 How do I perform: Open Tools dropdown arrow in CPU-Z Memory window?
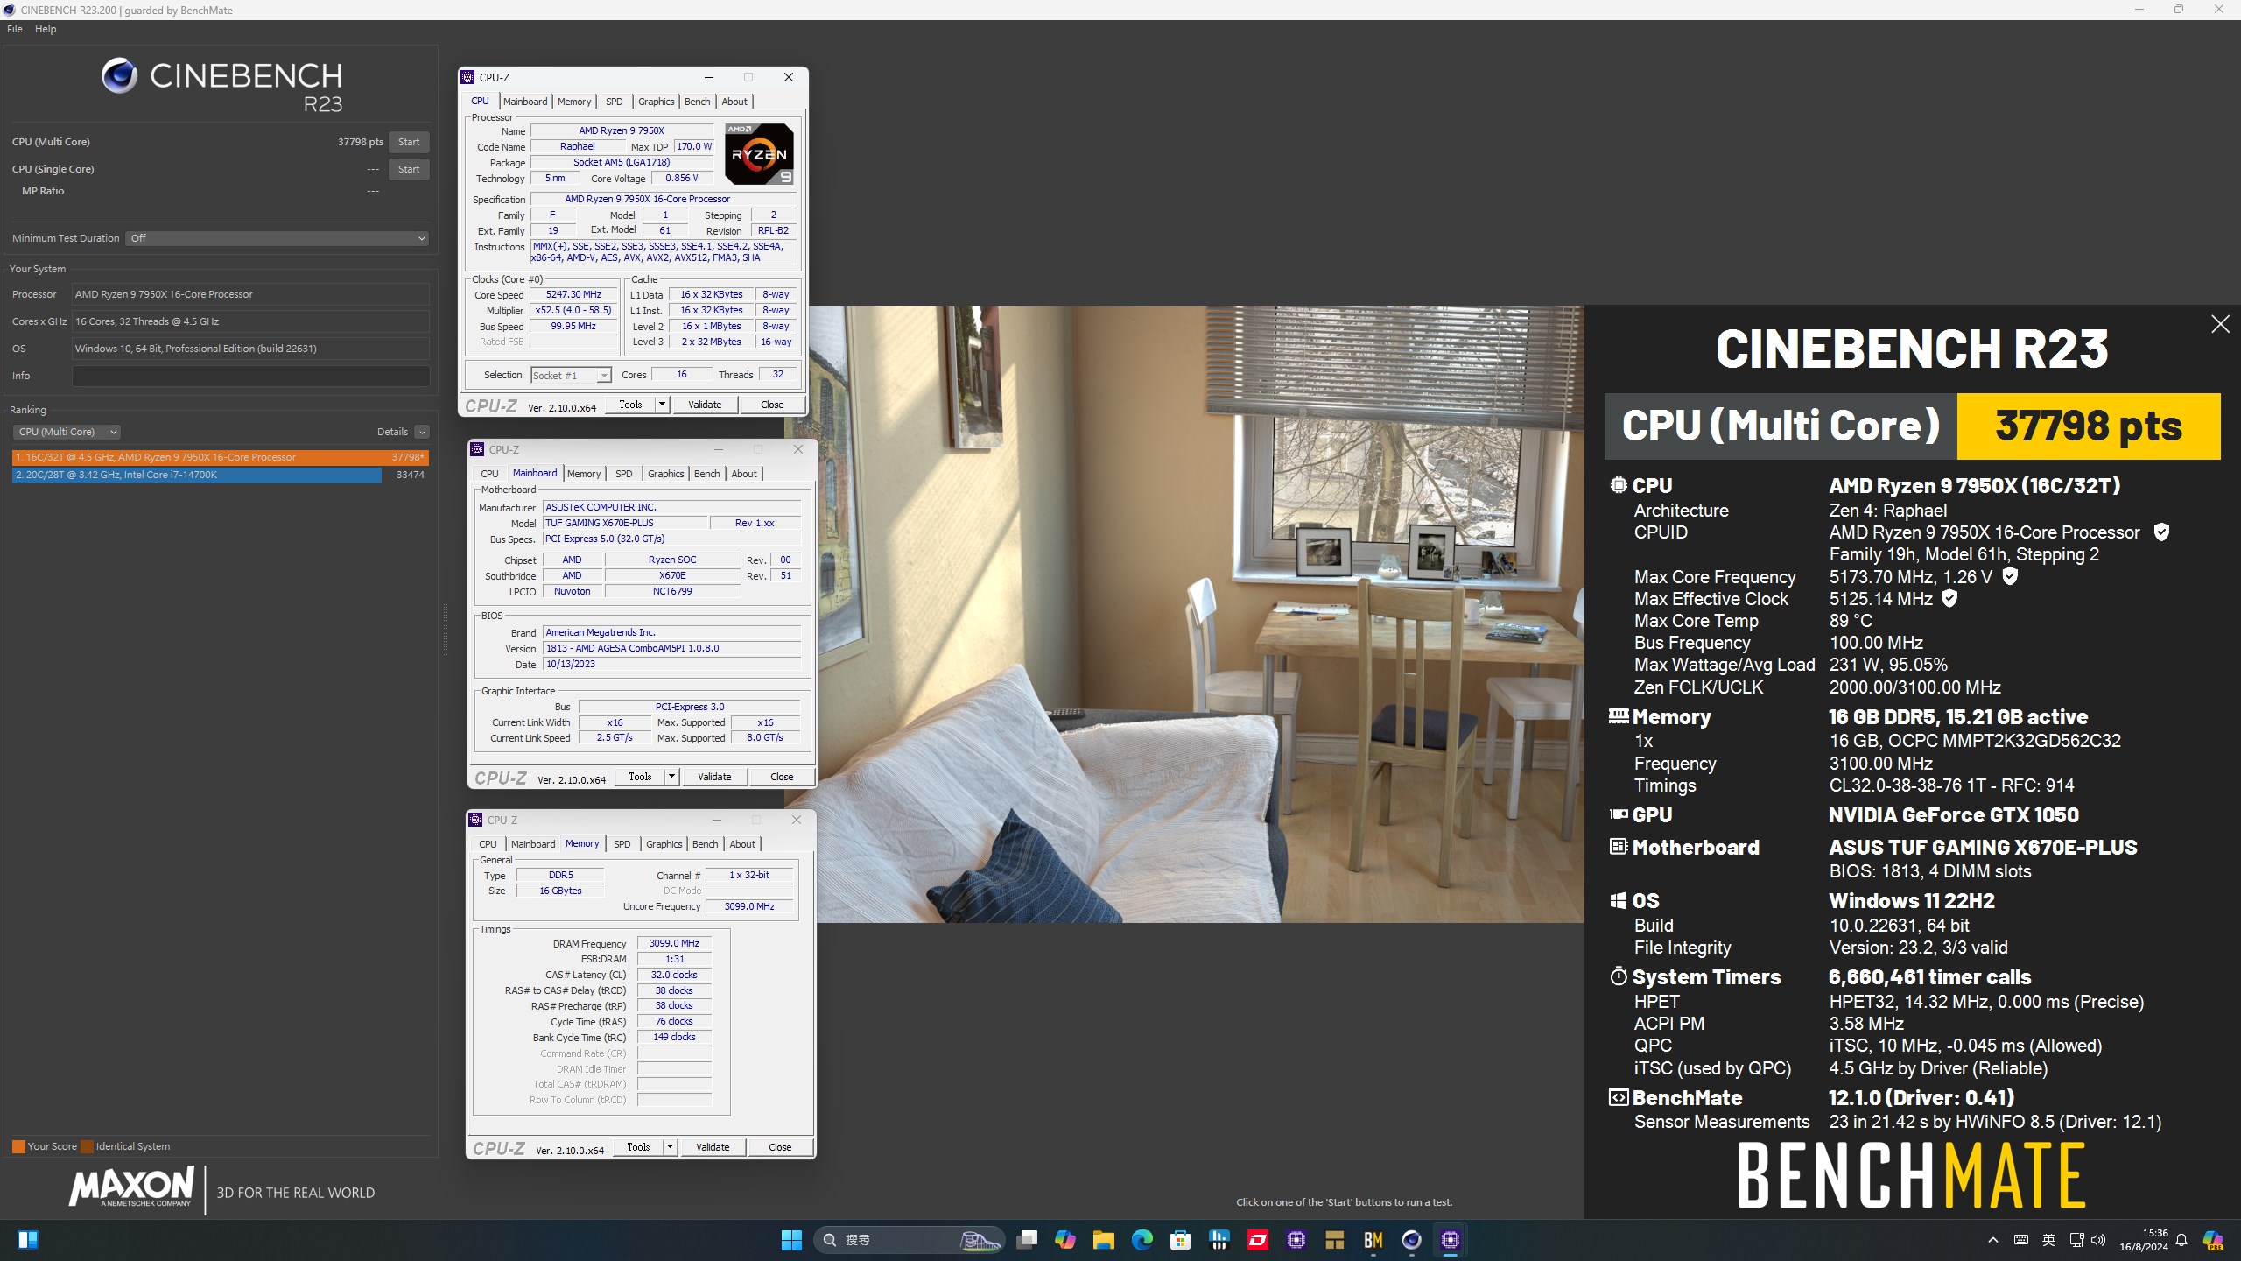pos(670,1147)
